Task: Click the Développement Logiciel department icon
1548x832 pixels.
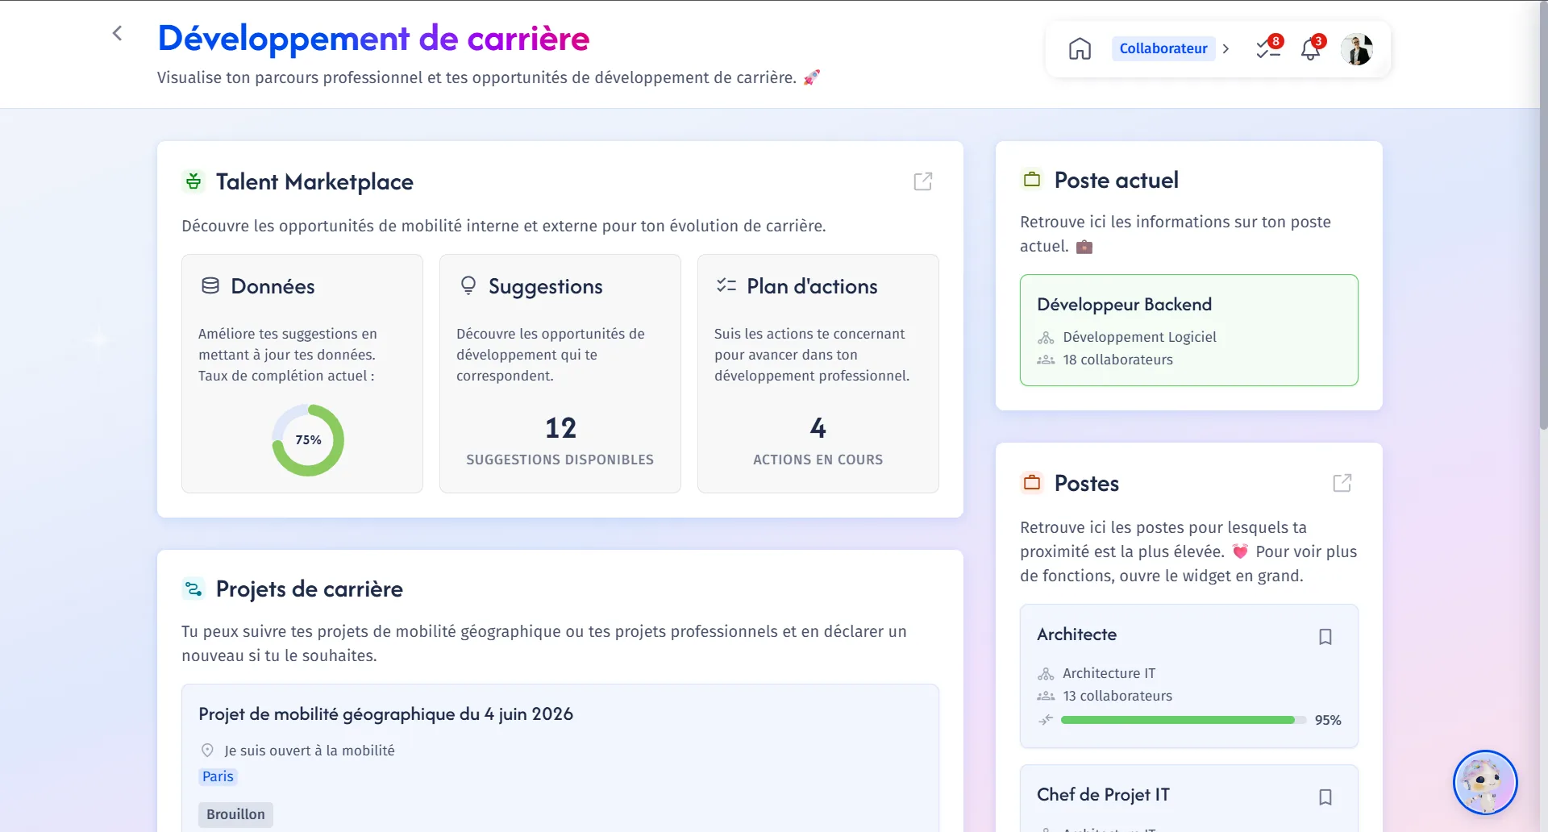Action: click(1046, 337)
